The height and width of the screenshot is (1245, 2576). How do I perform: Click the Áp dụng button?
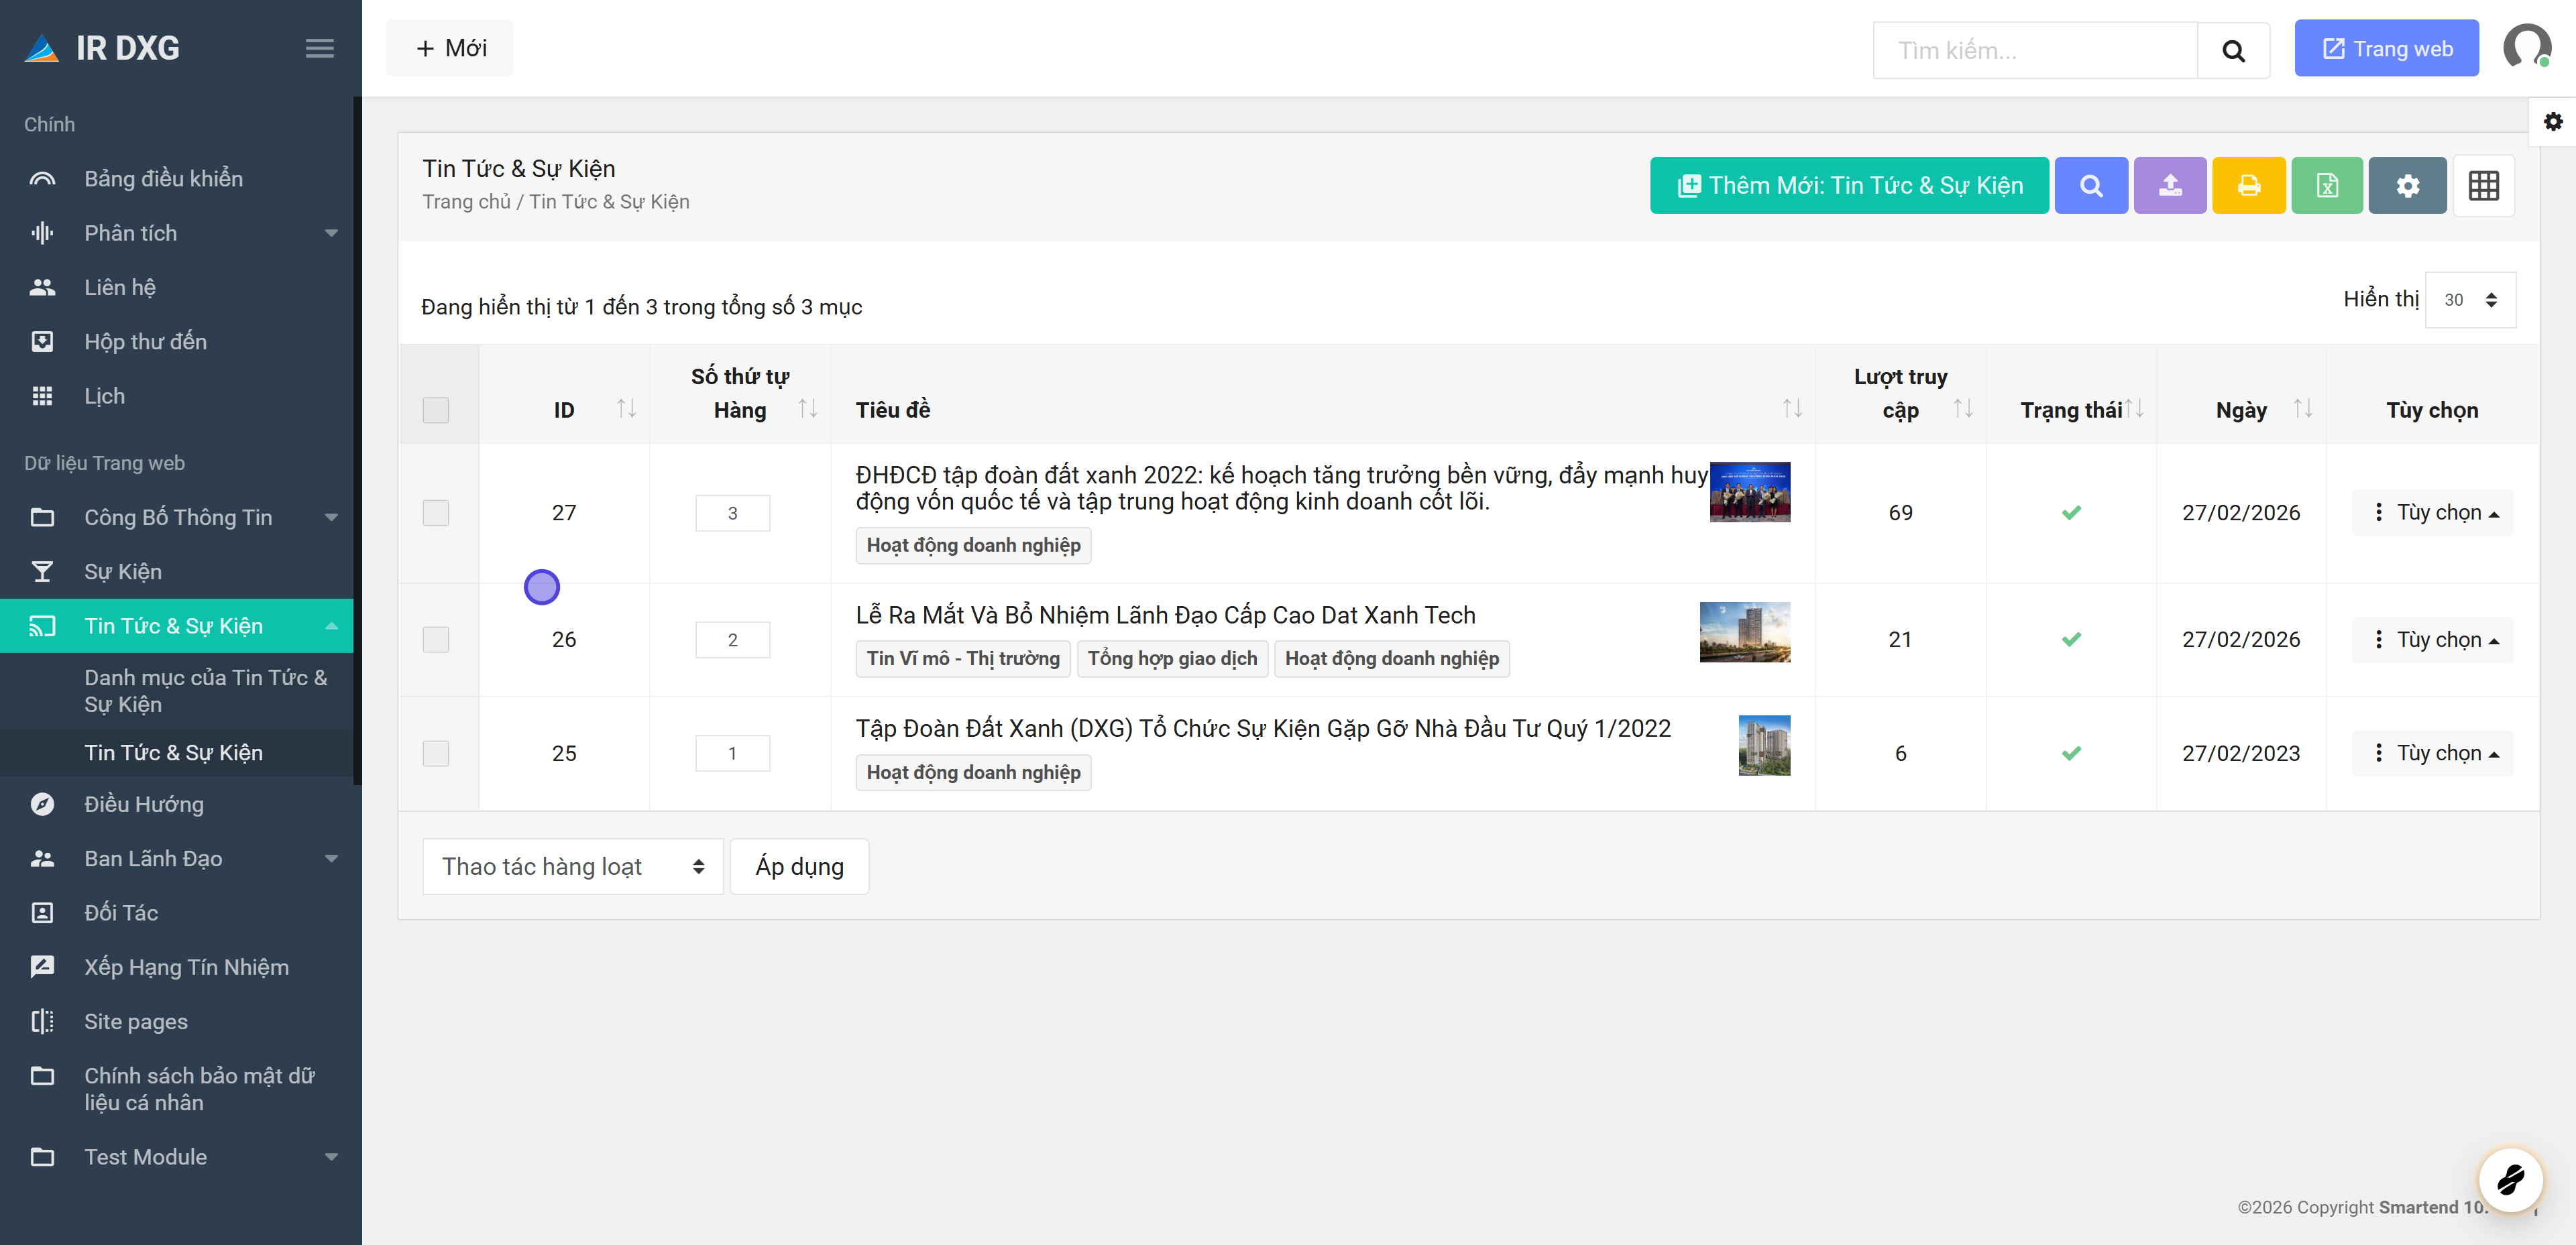point(799,867)
